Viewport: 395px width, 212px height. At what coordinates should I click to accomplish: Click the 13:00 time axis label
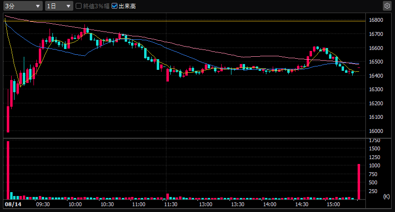(x=206, y=204)
